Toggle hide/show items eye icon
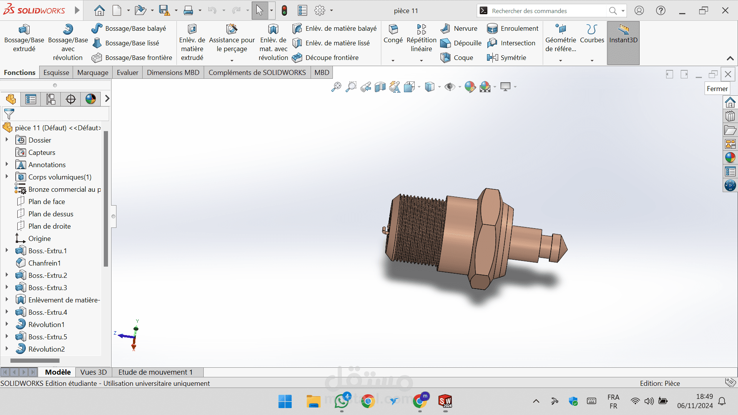Image resolution: width=738 pixels, height=415 pixels. [x=449, y=87]
